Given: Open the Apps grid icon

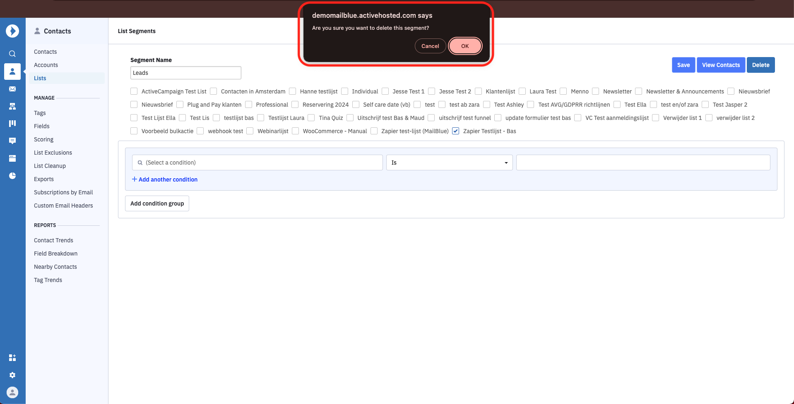Looking at the screenshot, I should 12,358.
